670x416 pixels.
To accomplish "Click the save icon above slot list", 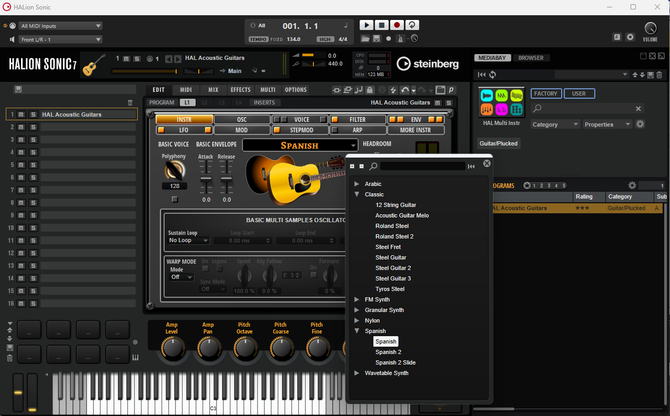I will (18, 89).
